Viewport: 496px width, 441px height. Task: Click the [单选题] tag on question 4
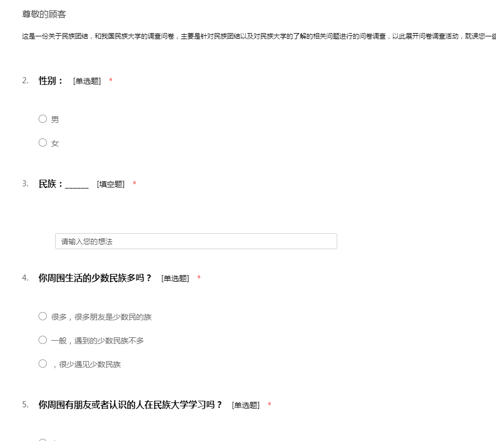(175, 279)
